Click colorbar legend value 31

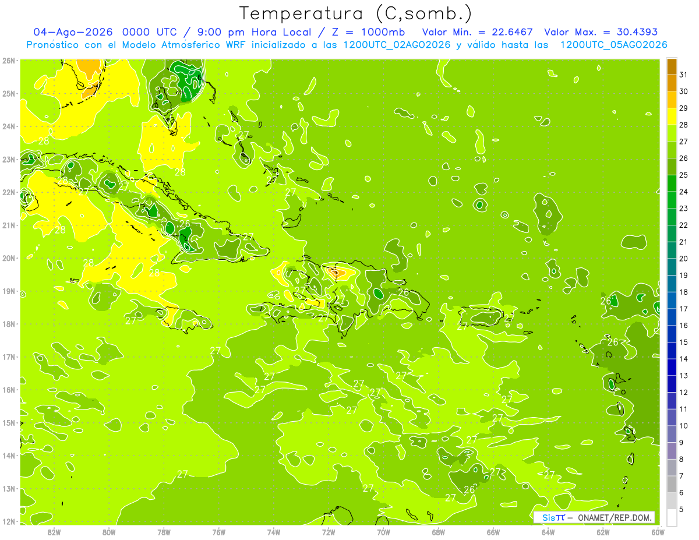(683, 75)
